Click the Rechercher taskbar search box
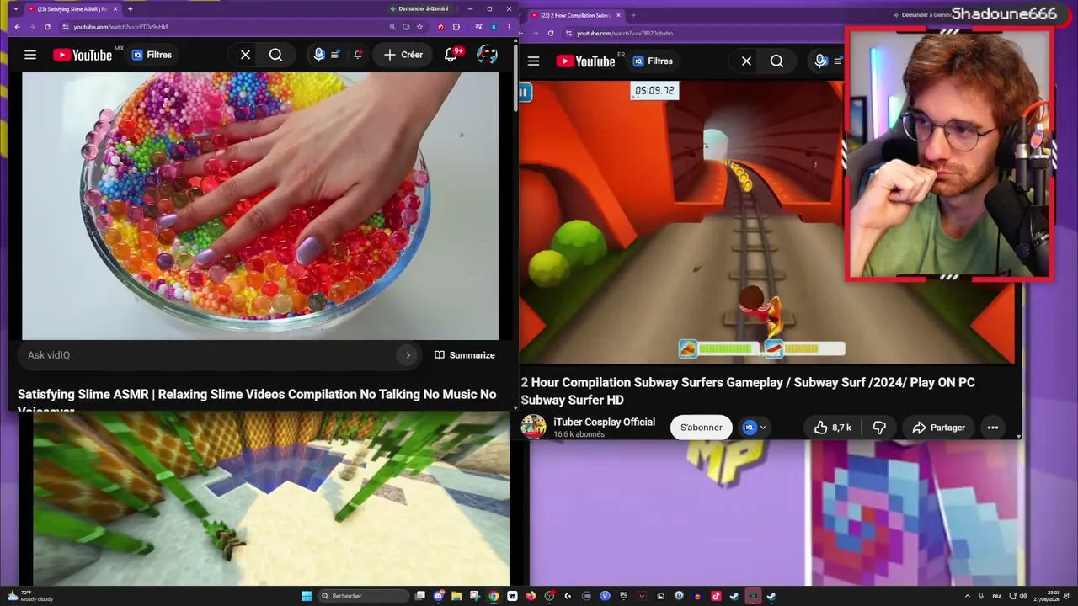Viewport: 1078px width, 606px height. coord(363,596)
